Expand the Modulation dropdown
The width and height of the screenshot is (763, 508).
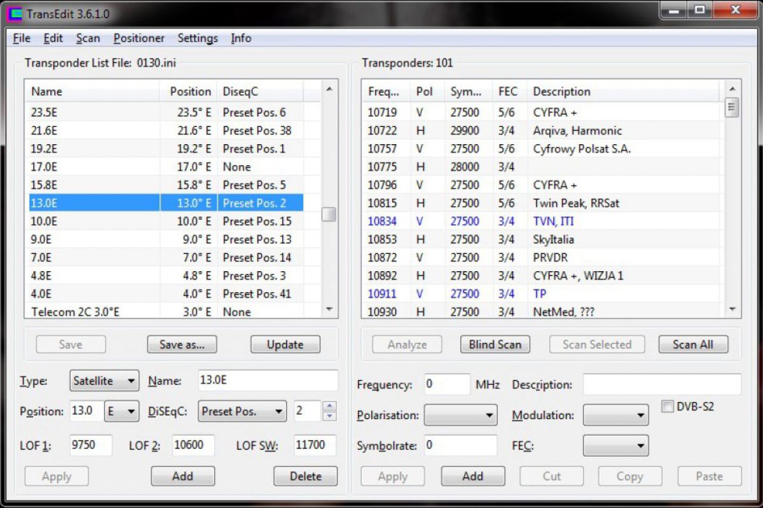point(615,415)
